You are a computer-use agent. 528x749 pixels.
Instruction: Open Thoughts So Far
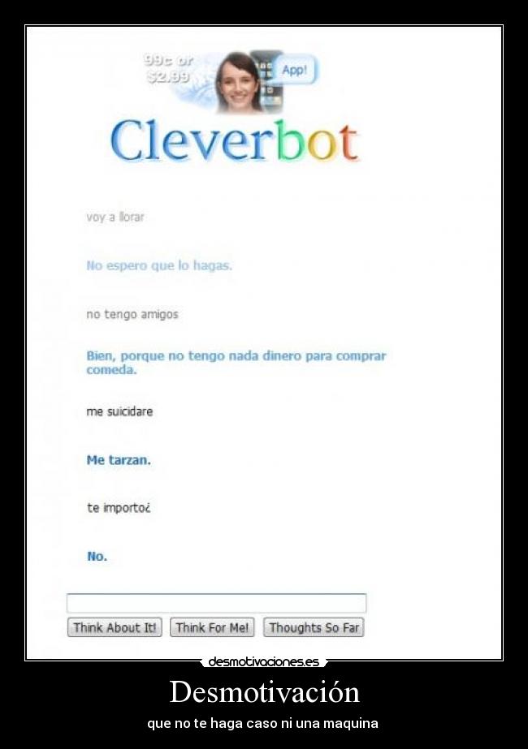coord(314,627)
